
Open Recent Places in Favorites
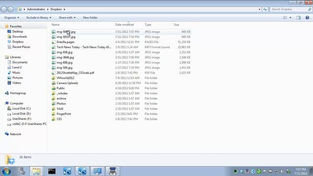coord(21,47)
